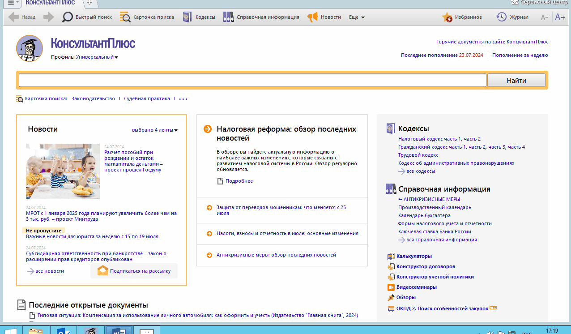Click the Калькуляторы calculator icon
Screen dimensions: 571x334
391,257
